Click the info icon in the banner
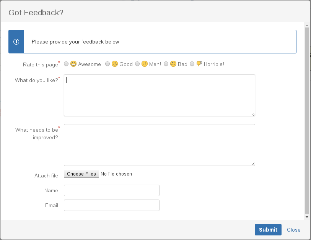The image size is (311, 240). [x=16, y=42]
